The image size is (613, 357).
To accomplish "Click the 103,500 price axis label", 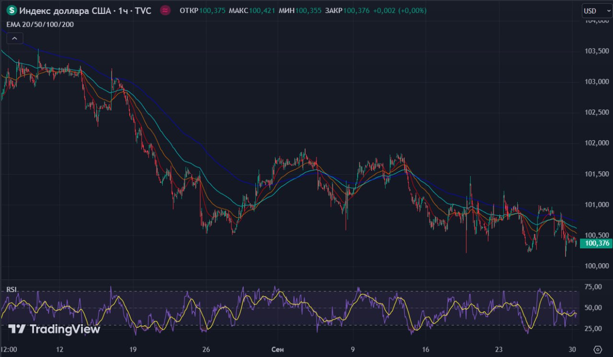I will click(x=597, y=51).
